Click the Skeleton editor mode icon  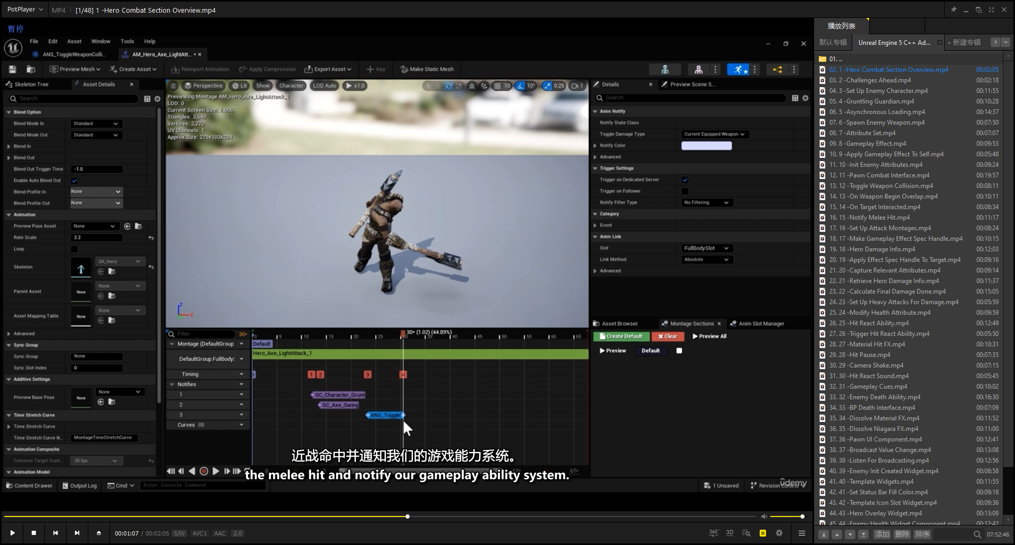(x=665, y=69)
